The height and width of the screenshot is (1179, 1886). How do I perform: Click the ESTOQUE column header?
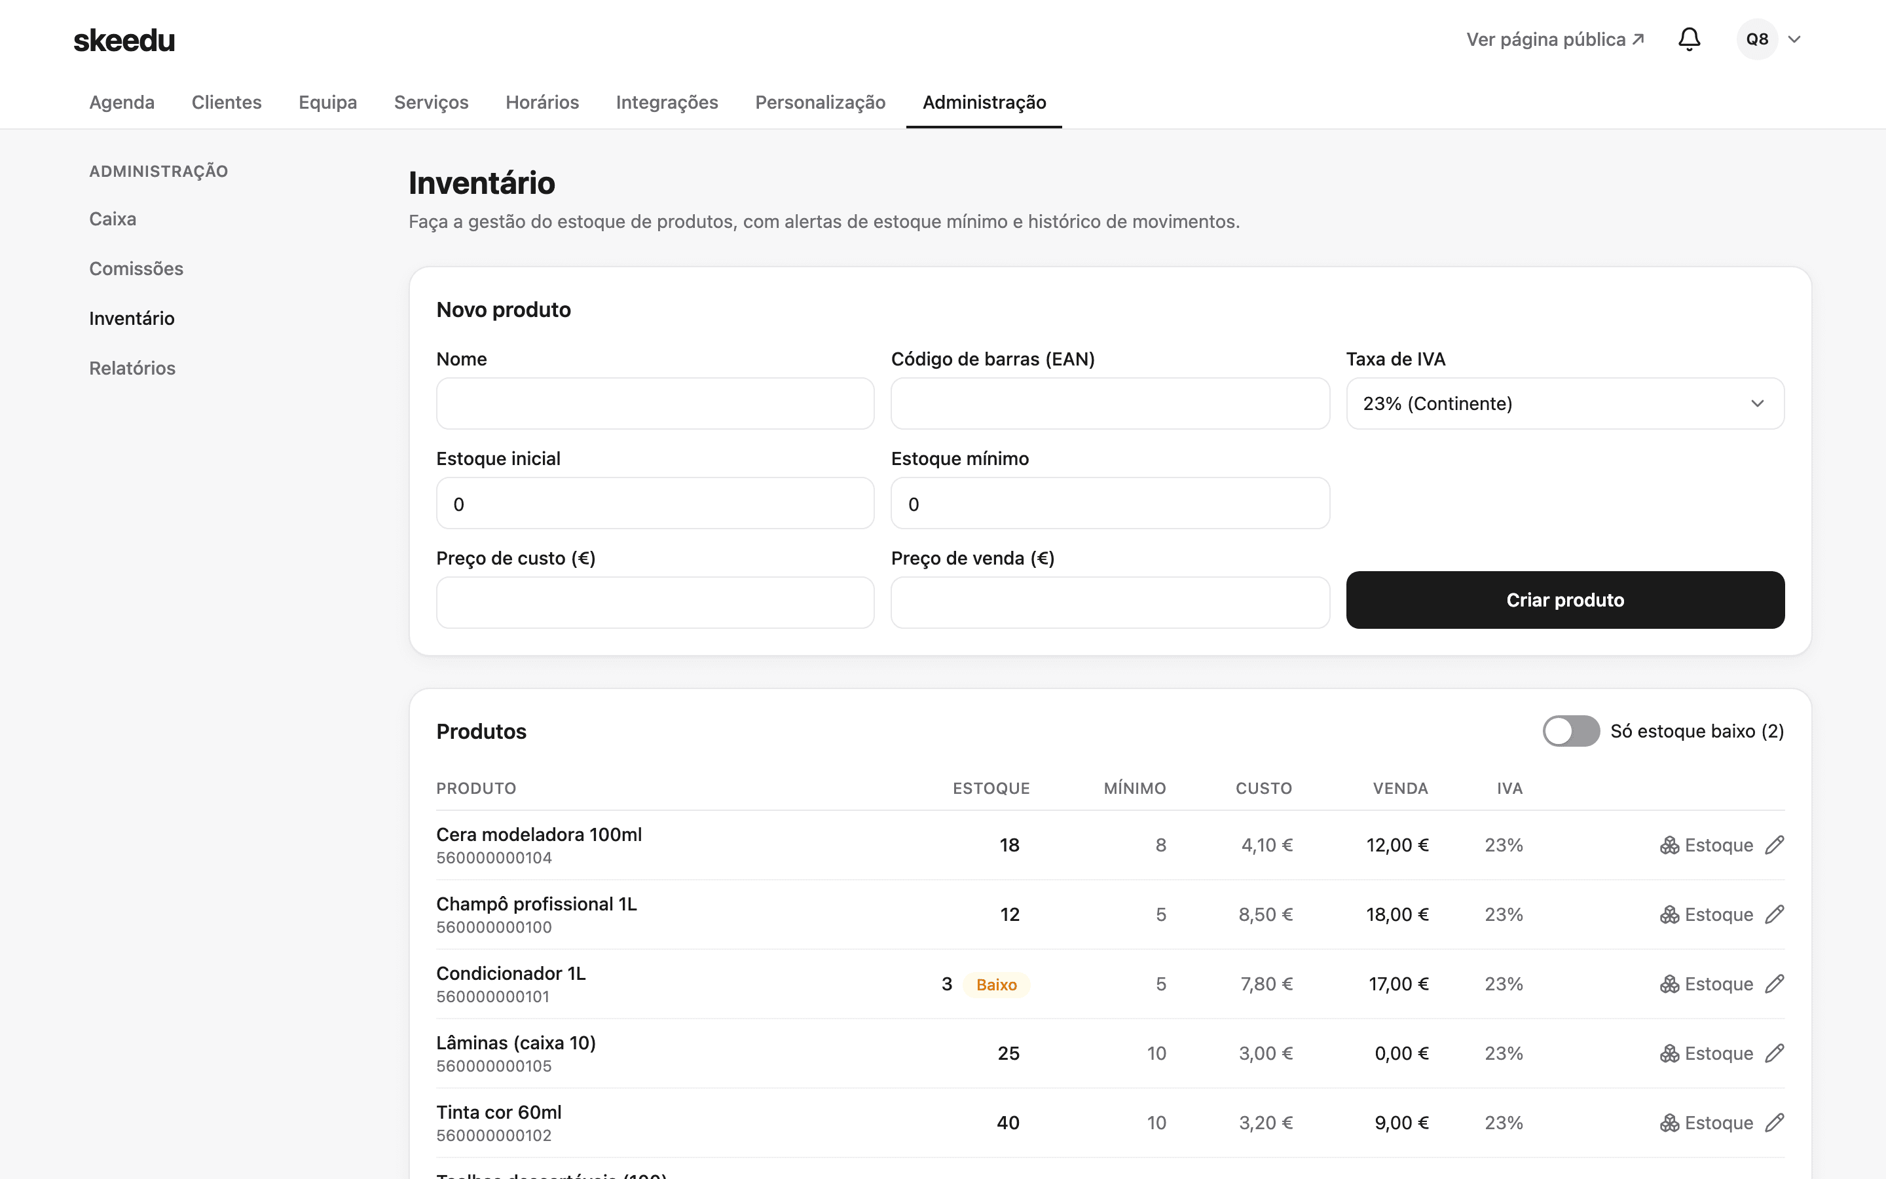coord(991,789)
